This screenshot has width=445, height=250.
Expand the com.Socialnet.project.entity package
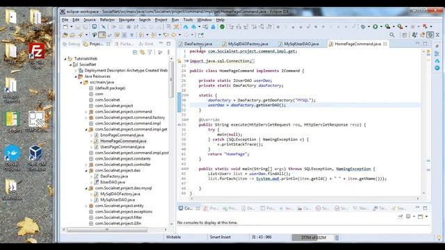click(x=86, y=206)
